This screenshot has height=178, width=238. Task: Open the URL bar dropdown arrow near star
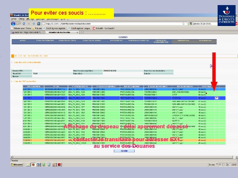[186, 24]
